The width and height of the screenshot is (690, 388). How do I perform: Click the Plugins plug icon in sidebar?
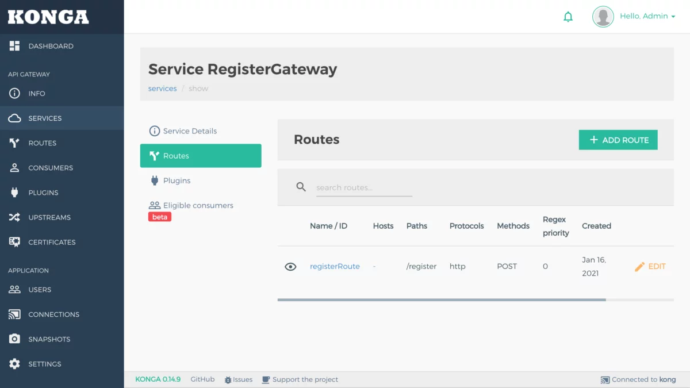tap(15, 193)
